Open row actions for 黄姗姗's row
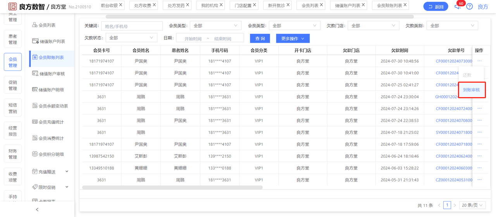This screenshot has width=496, height=217. (x=479, y=168)
